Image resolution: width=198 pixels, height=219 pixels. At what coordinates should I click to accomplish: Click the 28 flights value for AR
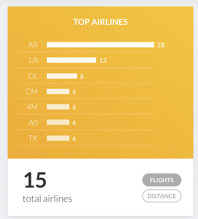tap(161, 45)
